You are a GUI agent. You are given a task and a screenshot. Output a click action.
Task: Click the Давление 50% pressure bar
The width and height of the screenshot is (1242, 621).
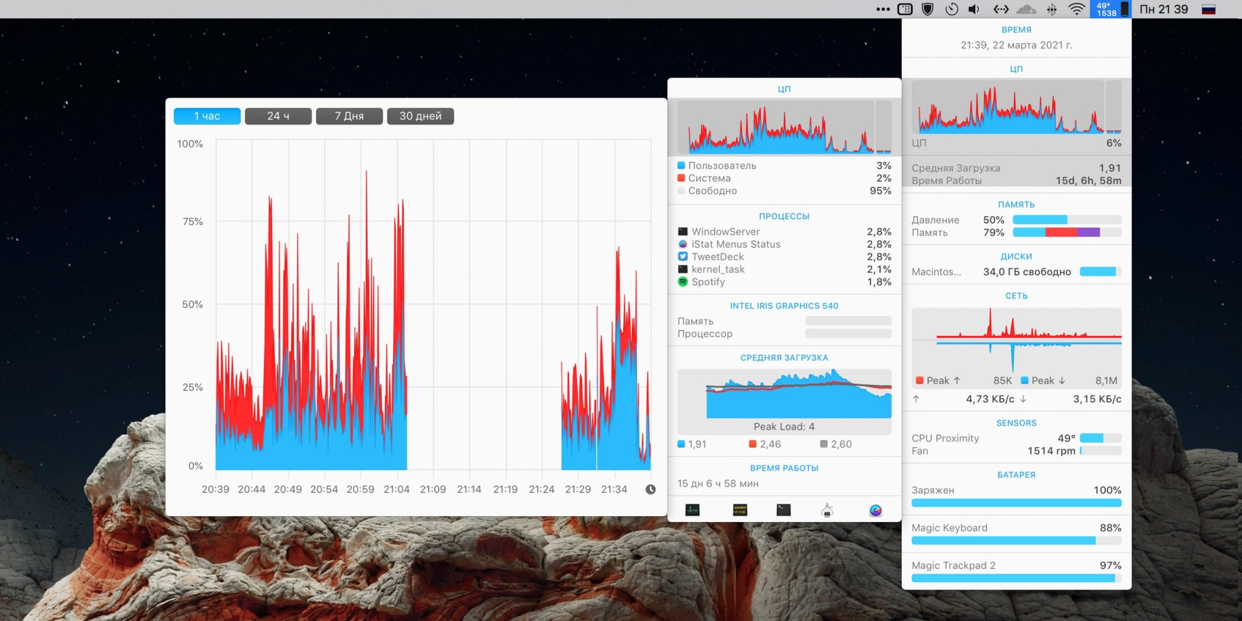pos(1067,220)
